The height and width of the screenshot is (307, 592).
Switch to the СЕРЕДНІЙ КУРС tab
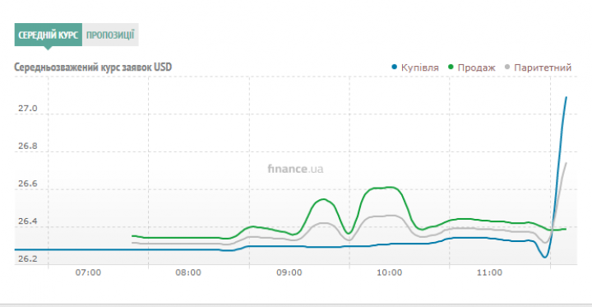coord(49,35)
